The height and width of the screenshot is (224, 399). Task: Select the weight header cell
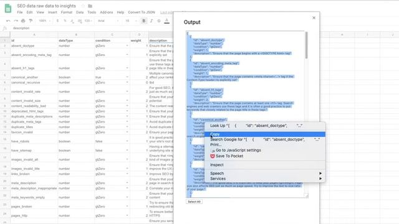(x=139, y=40)
